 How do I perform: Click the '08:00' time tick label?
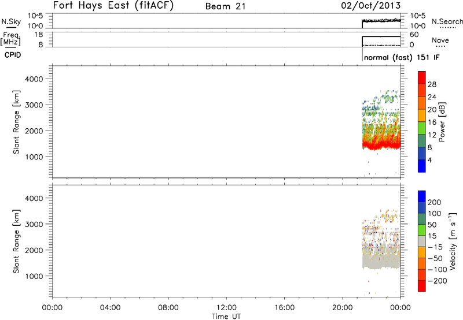tap(168, 308)
